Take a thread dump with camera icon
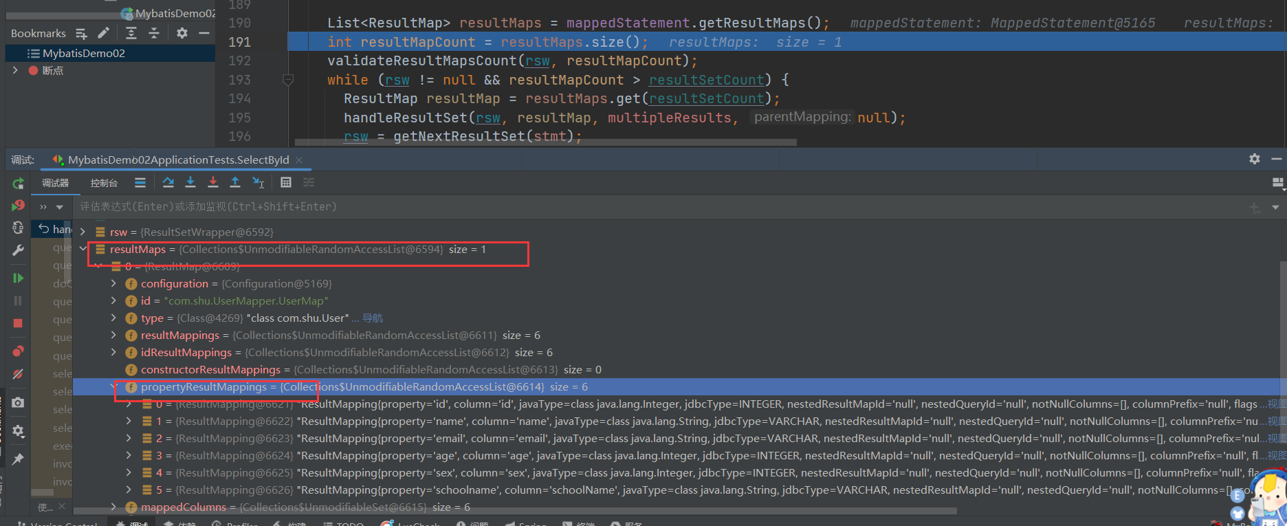Viewport: 1287px width, 526px height. point(18,402)
